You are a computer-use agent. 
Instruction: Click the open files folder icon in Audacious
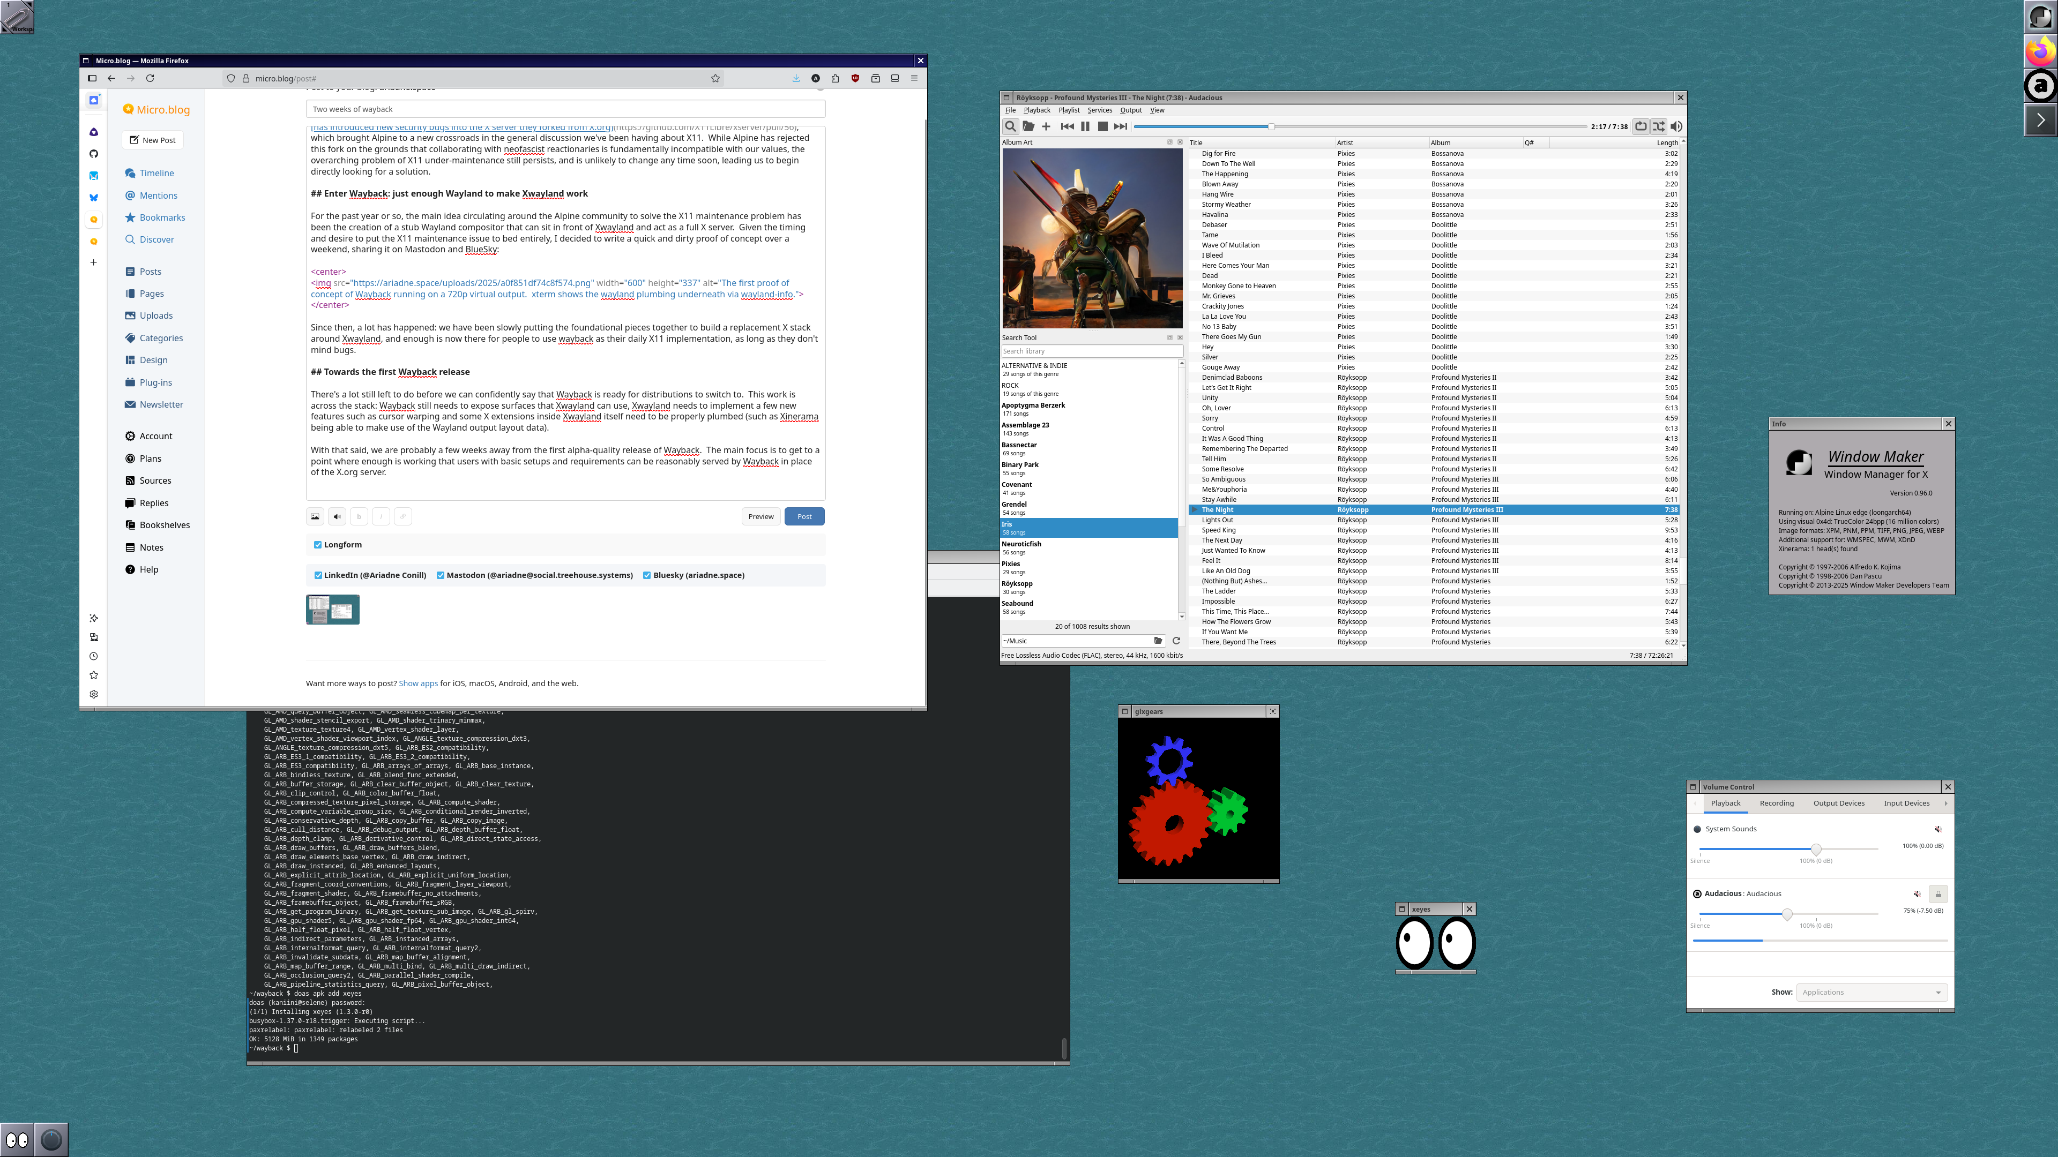[1028, 126]
